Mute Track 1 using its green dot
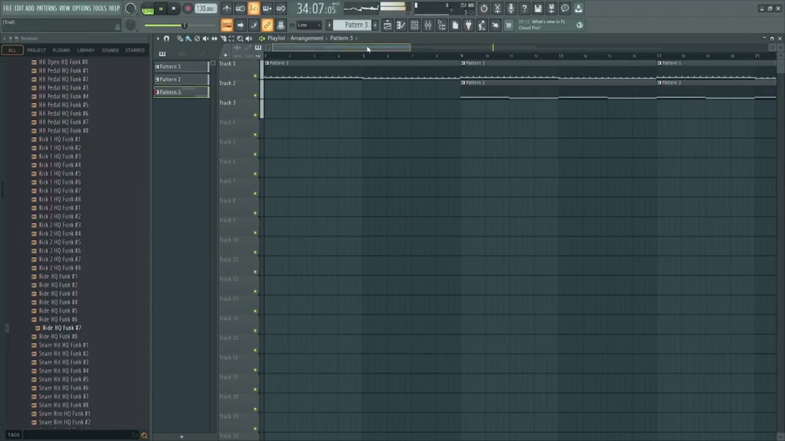Screen dimensions: 785x441 point(255,76)
